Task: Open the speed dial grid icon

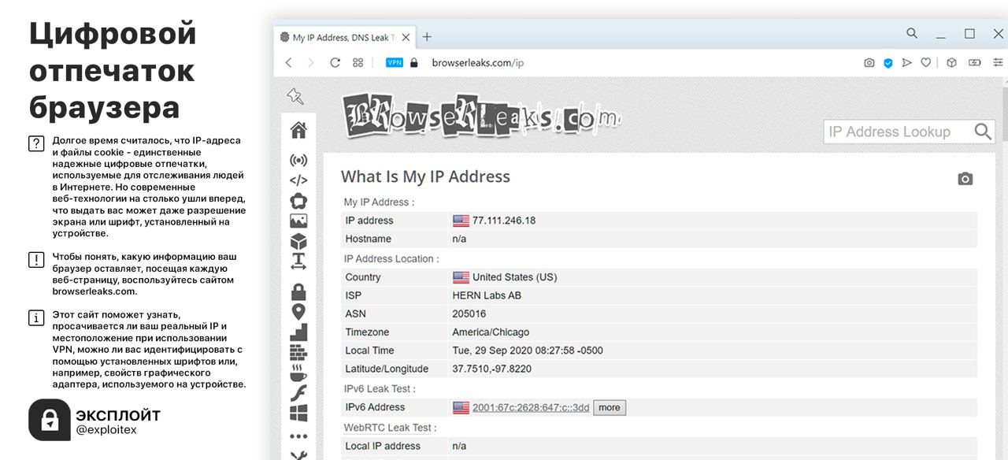Action: pos(358,62)
